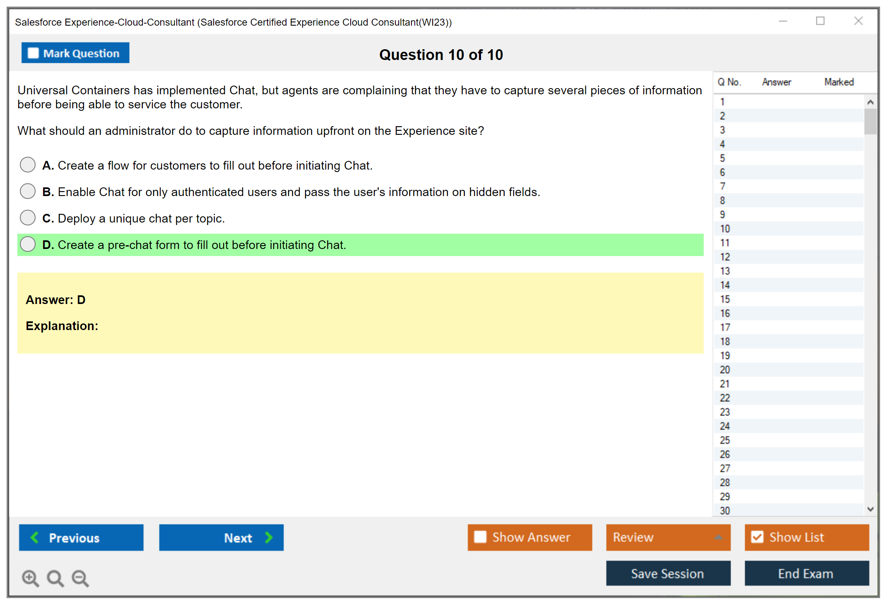Open the Review dropdown menu
This screenshot has height=608, width=890.
coord(668,537)
